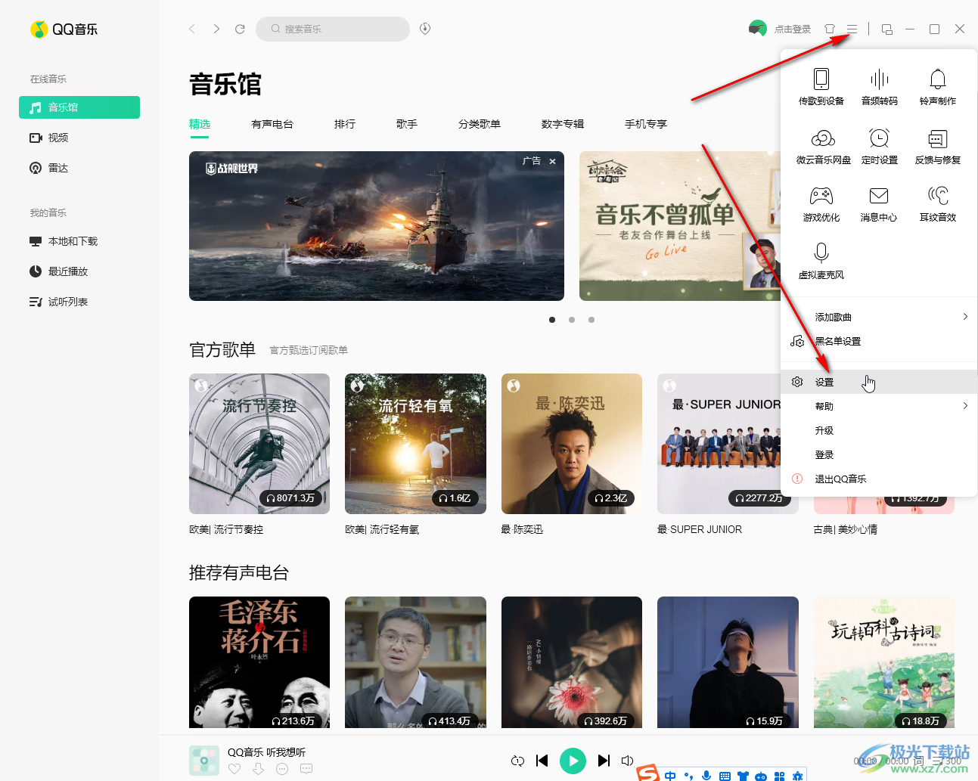This screenshot has height=781, width=978.
Task: Open 铃声制作 ringtone maker
Action: (938, 87)
